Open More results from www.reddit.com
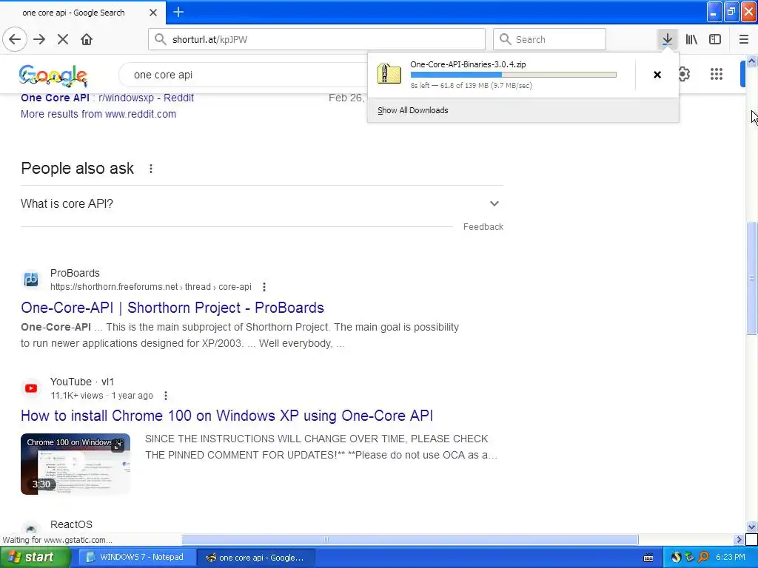This screenshot has height=568, width=758. [x=98, y=114]
